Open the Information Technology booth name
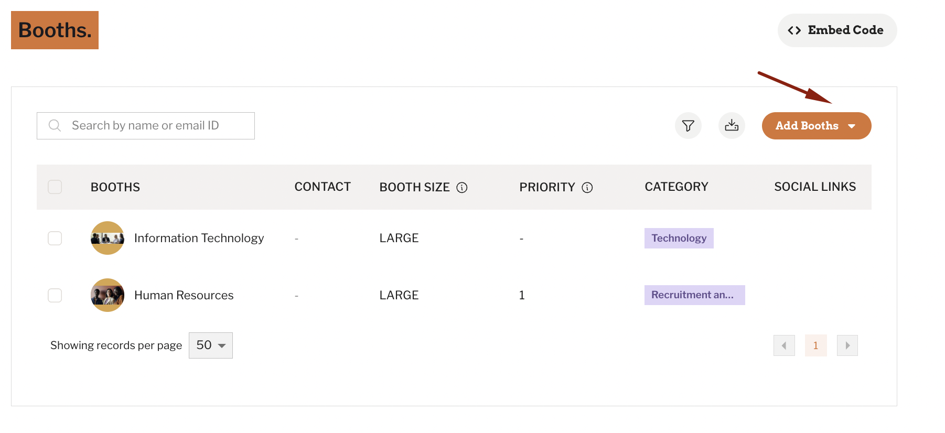The width and height of the screenshot is (945, 433). pos(199,239)
